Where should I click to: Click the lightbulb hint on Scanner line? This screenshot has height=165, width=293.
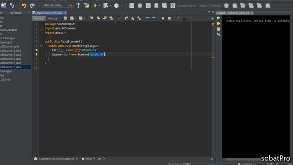37,55
